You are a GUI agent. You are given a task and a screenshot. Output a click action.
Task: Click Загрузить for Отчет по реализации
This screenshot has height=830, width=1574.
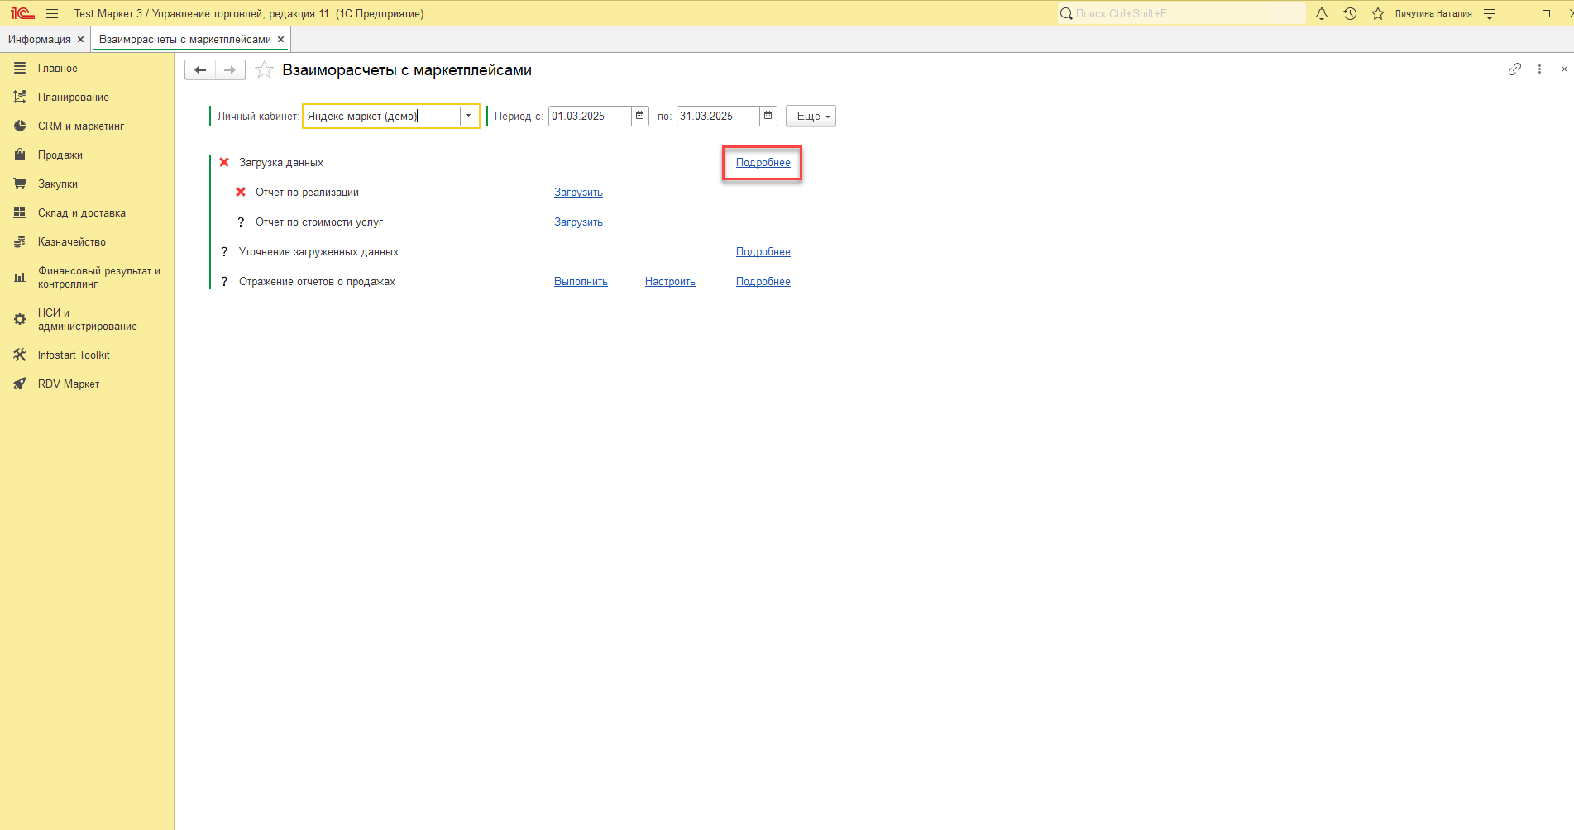point(578,193)
